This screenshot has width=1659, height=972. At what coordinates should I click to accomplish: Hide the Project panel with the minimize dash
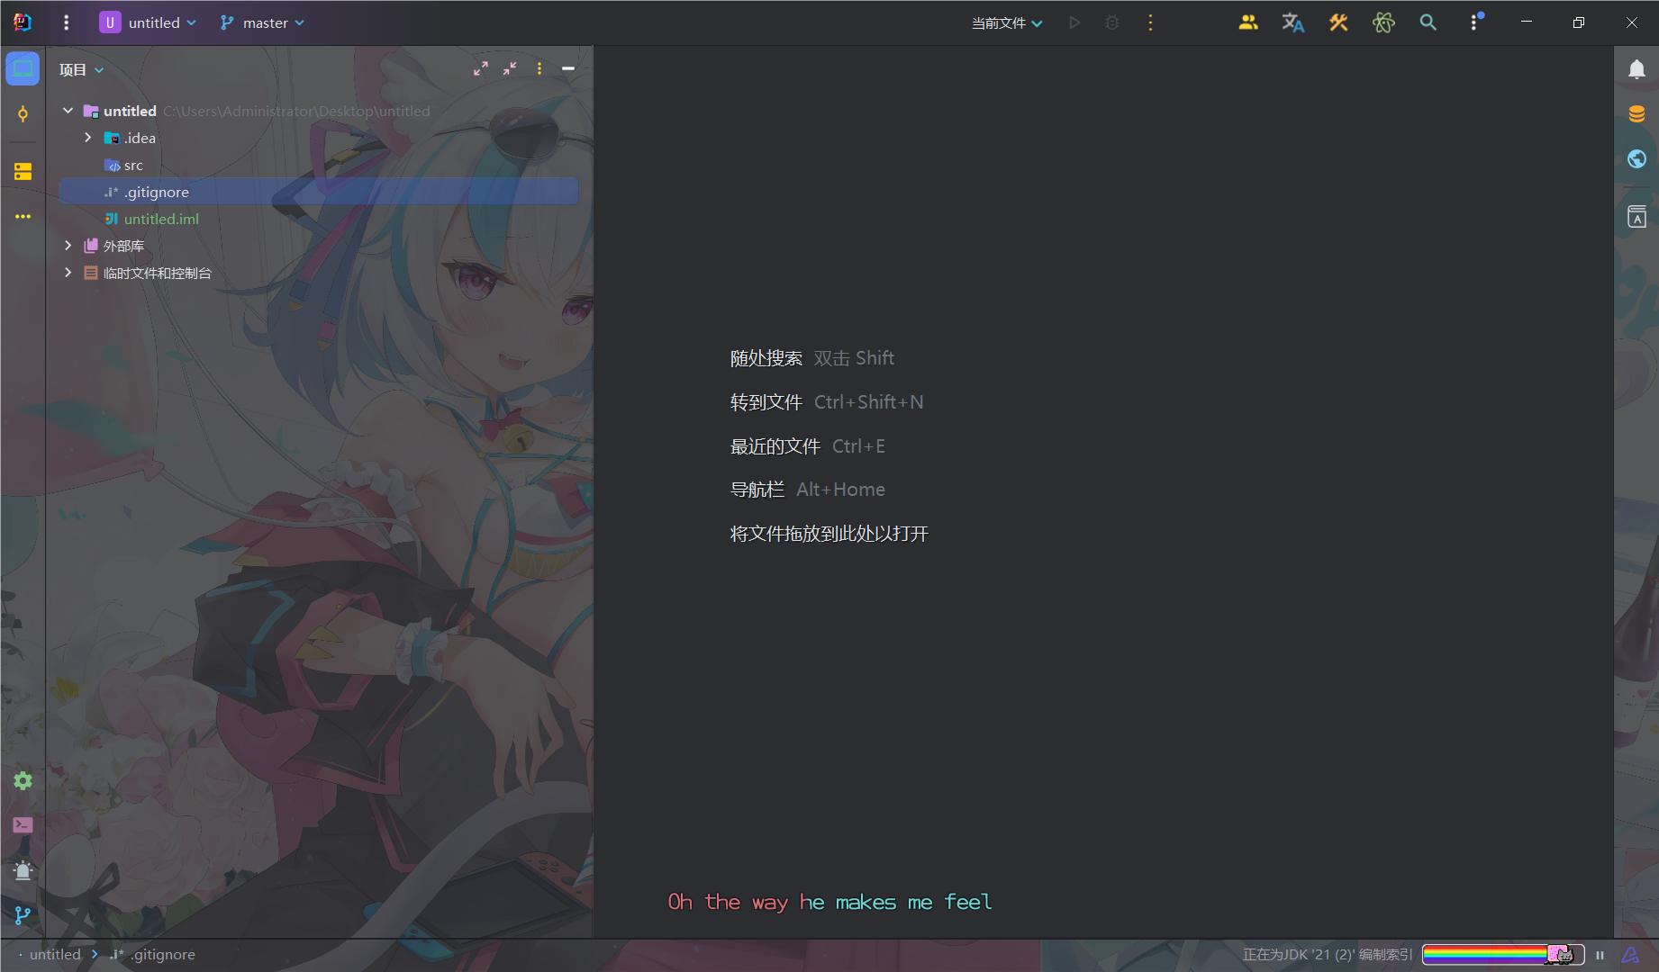click(x=568, y=68)
